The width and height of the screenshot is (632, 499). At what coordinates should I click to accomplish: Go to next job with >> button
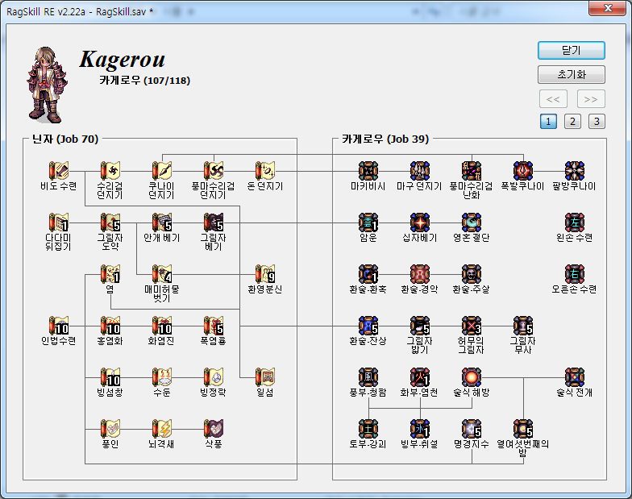[590, 99]
